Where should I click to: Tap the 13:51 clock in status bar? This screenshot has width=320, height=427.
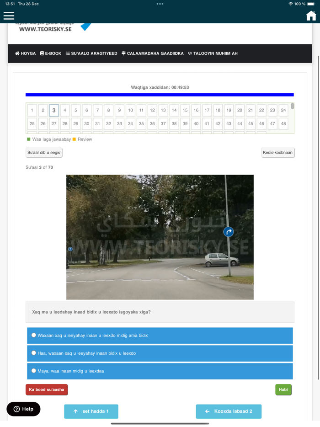pos(10,4)
